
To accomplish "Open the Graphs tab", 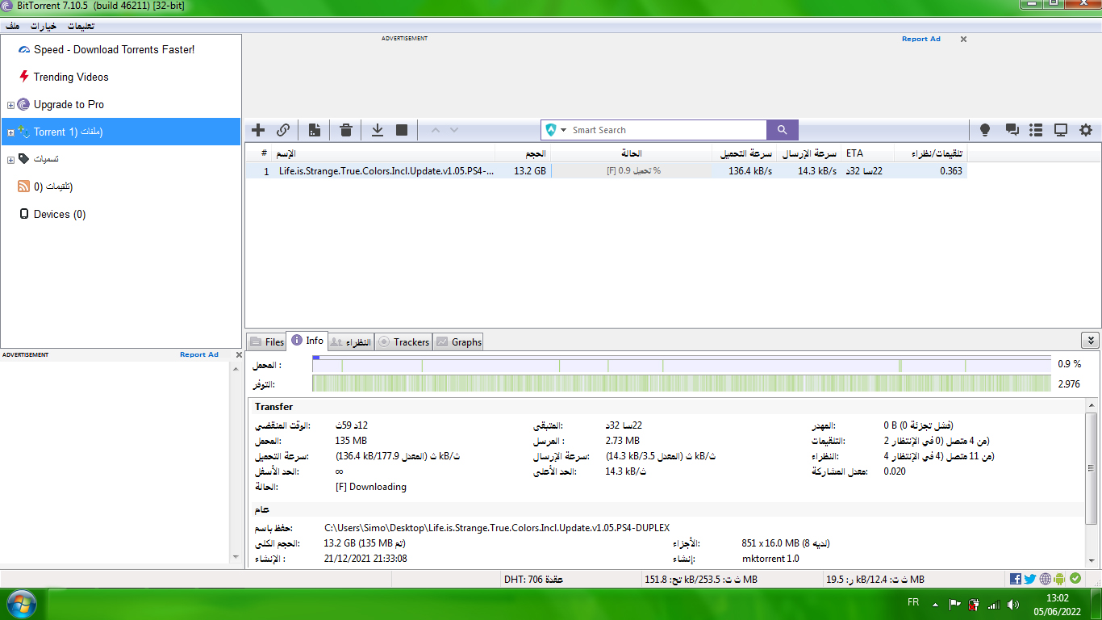I will 458,342.
